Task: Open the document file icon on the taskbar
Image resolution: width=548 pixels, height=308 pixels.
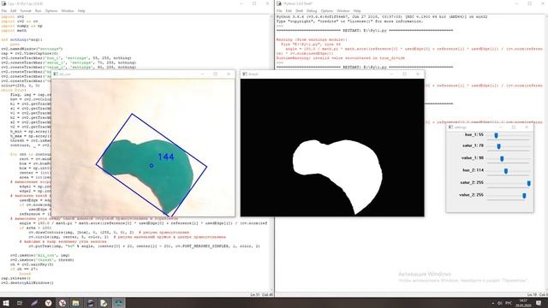Action: click(x=104, y=303)
